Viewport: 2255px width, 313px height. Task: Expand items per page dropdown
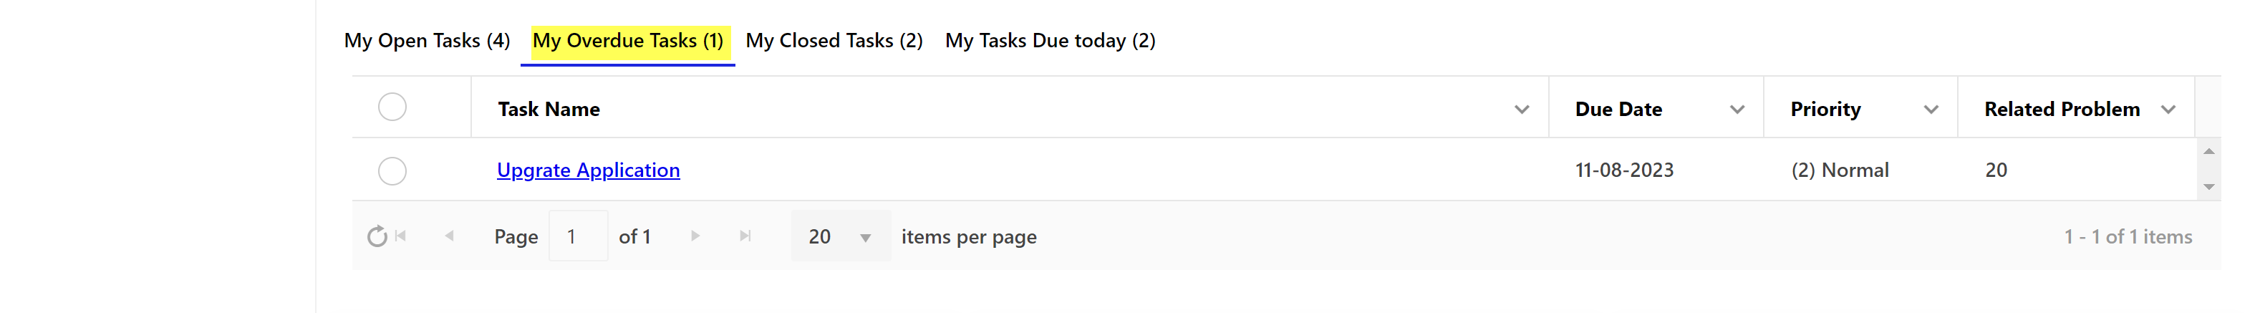(x=865, y=238)
